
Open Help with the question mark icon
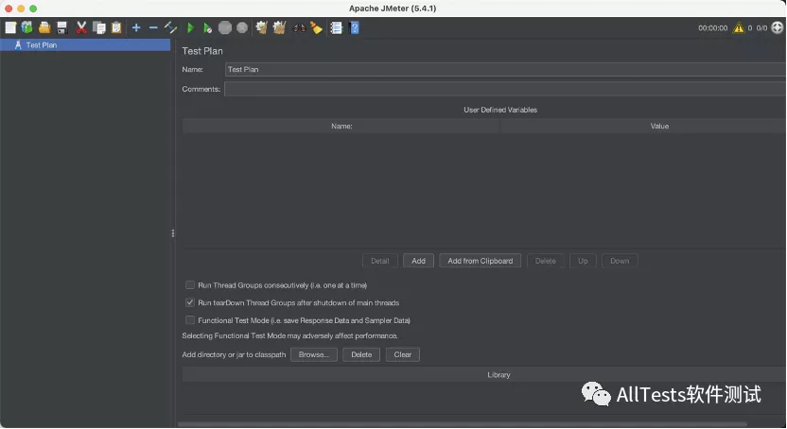click(x=355, y=27)
